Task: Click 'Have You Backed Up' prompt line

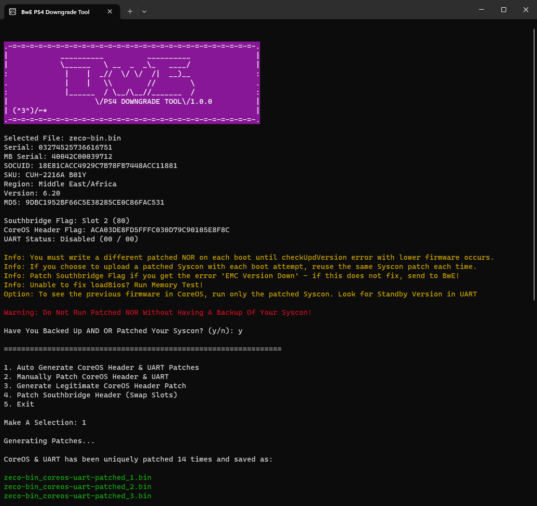Action: [124, 331]
